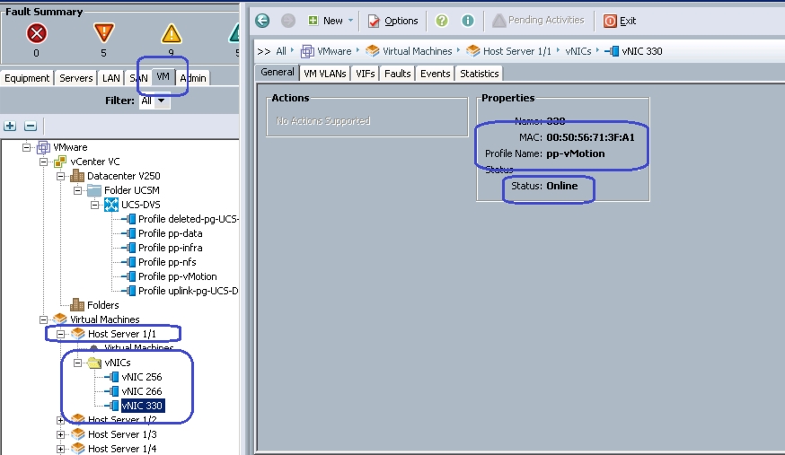Collapse the Host Server 1/1 node

(60, 334)
